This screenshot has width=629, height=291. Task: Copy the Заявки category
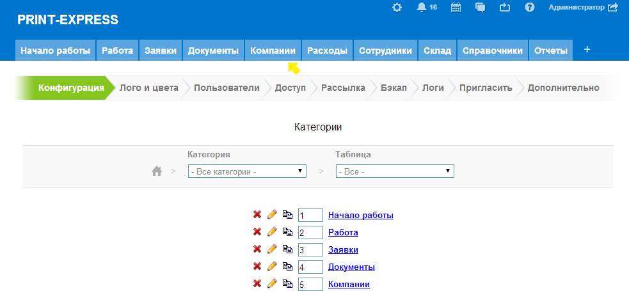(287, 249)
